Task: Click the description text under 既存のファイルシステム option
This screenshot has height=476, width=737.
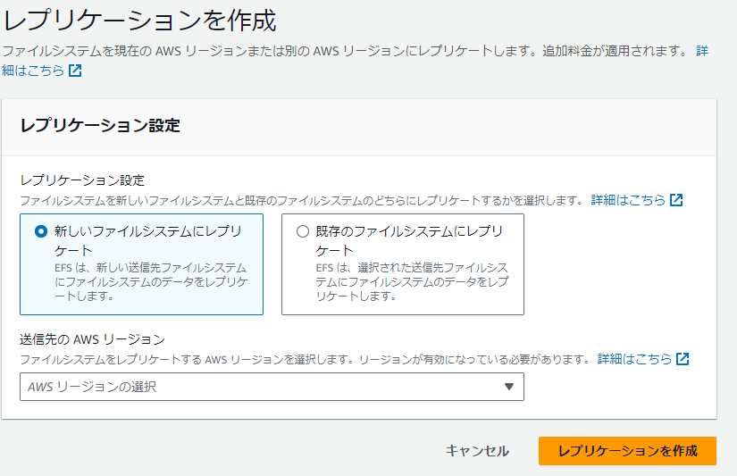Action: tap(412, 282)
